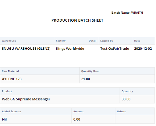Click the quantity used value 21.00
Viewport: 156px width, 126px height.
tap(86, 79)
